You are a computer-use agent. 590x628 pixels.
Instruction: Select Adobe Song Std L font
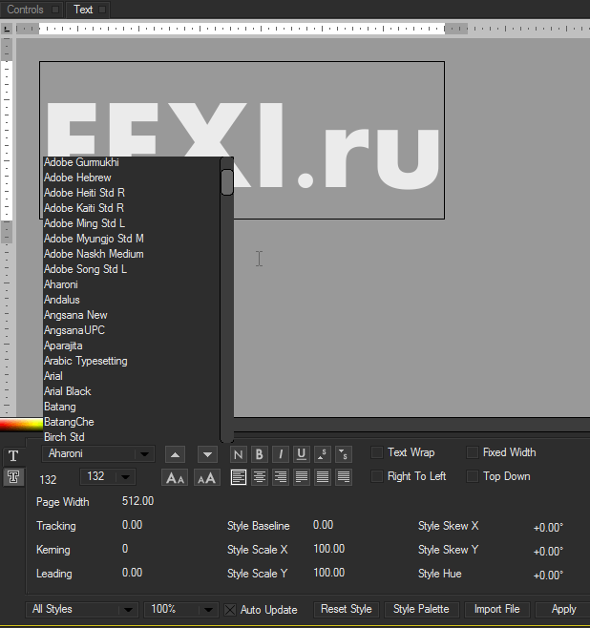coord(85,269)
